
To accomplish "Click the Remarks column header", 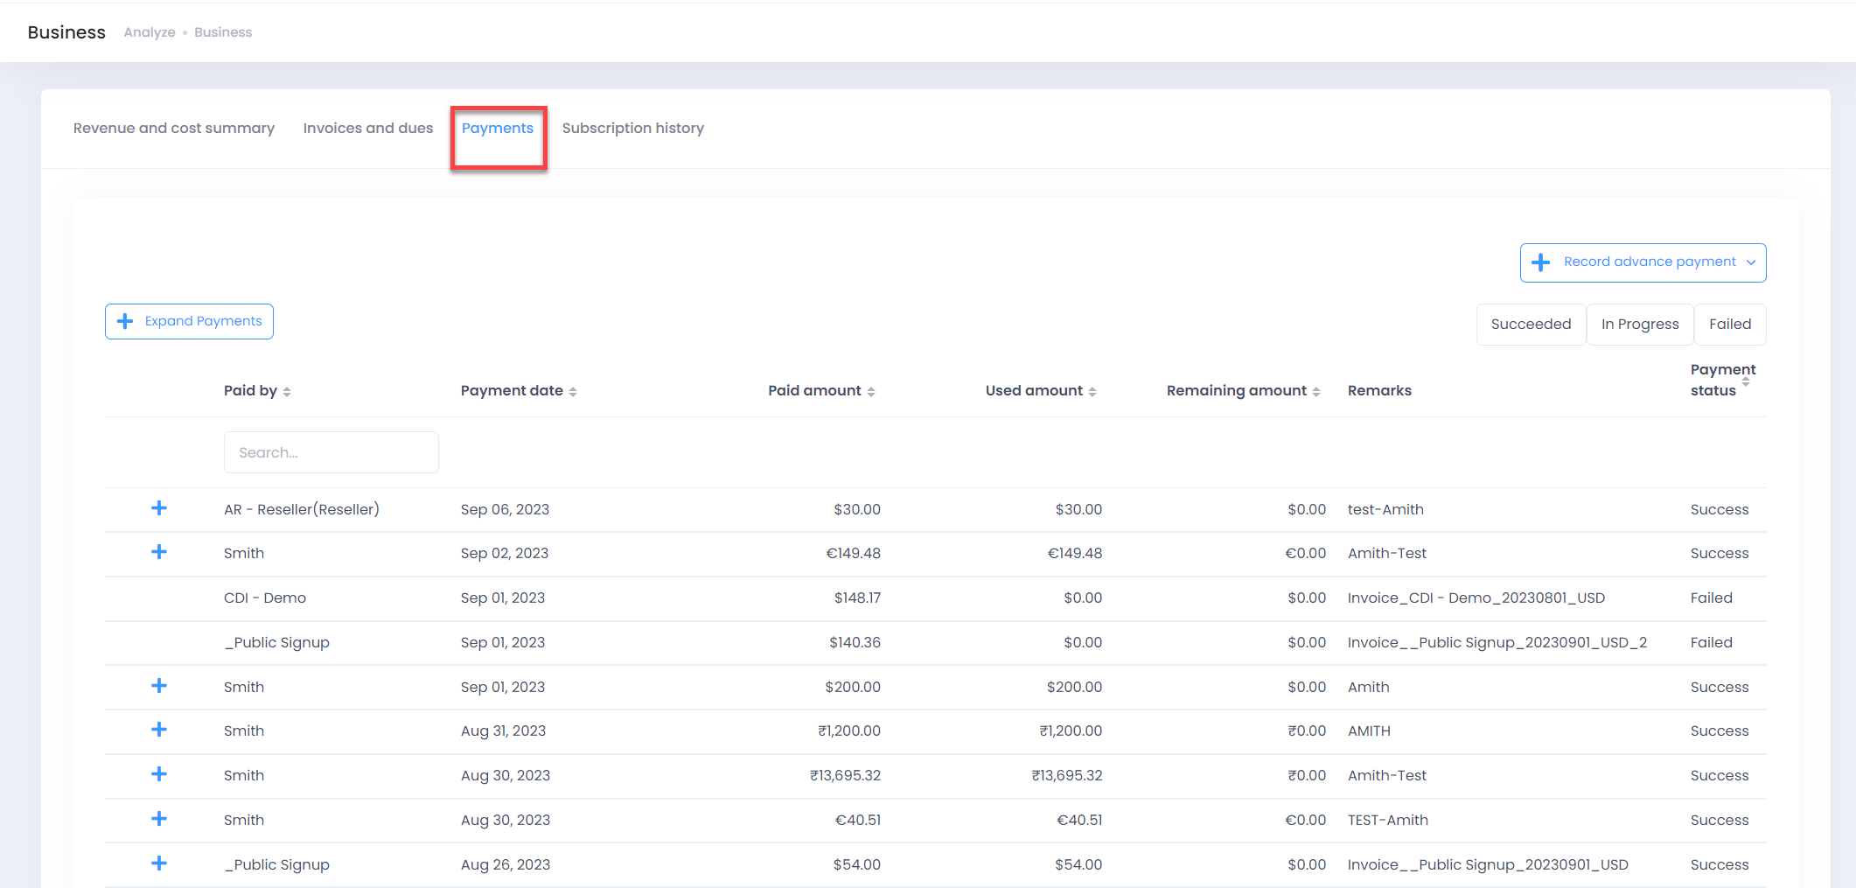I will (x=1379, y=390).
